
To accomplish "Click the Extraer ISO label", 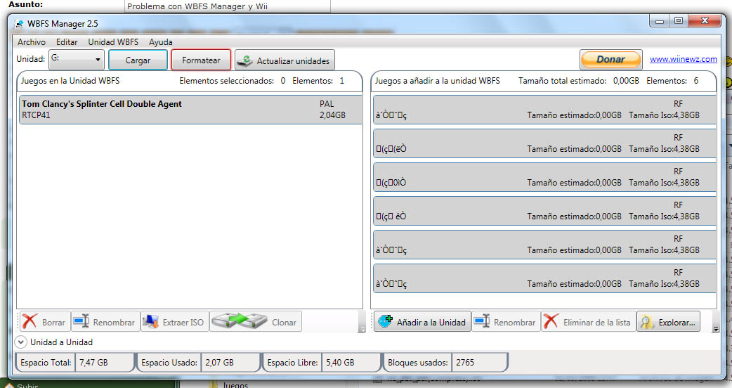I will (x=183, y=323).
